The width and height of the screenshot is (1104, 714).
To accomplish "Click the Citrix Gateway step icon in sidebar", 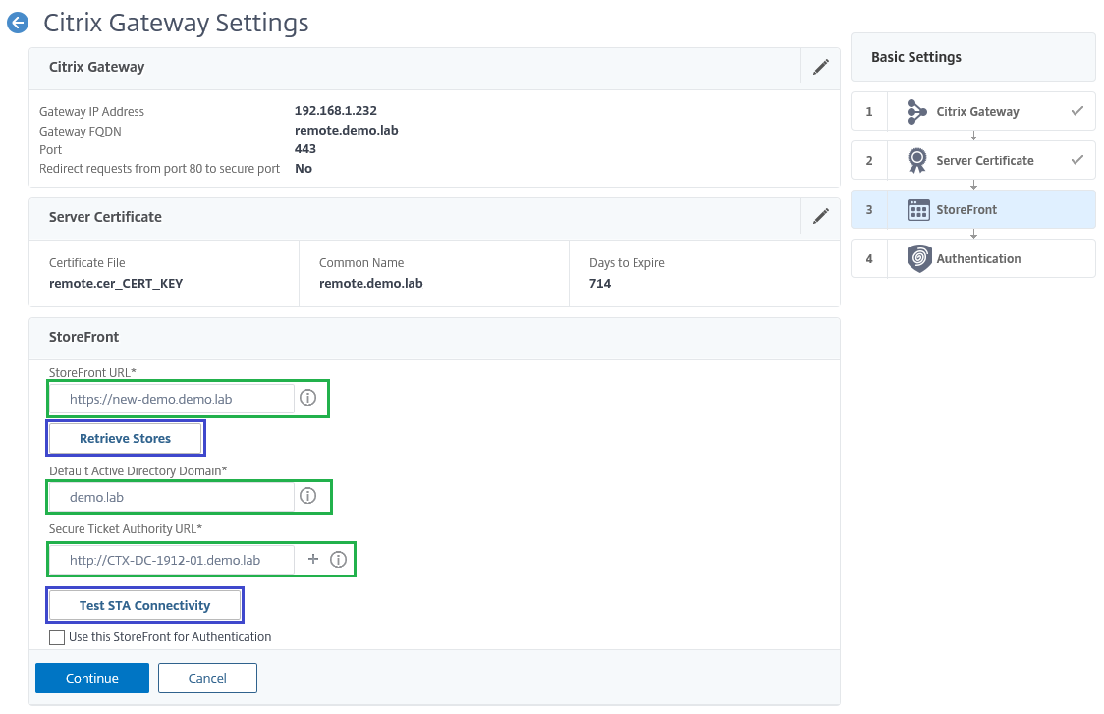I will tap(917, 112).
